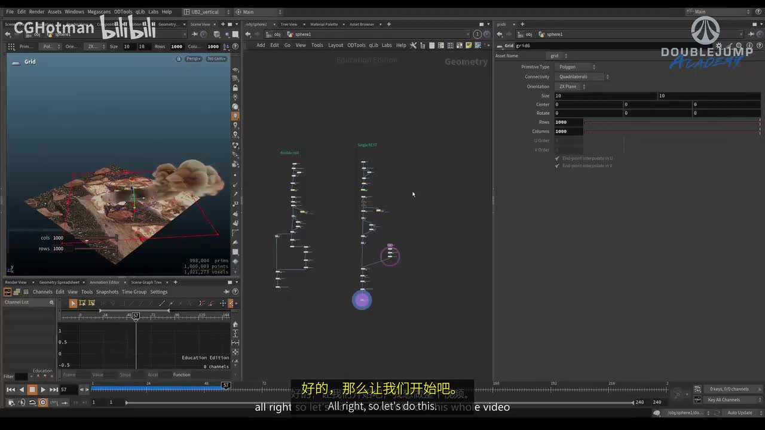Click back arrow in network editor path bar
The image size is (765, 430).
click(x=248, y=34)
